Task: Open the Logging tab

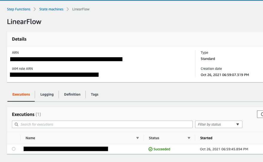Action: click(x=47, y=94)
